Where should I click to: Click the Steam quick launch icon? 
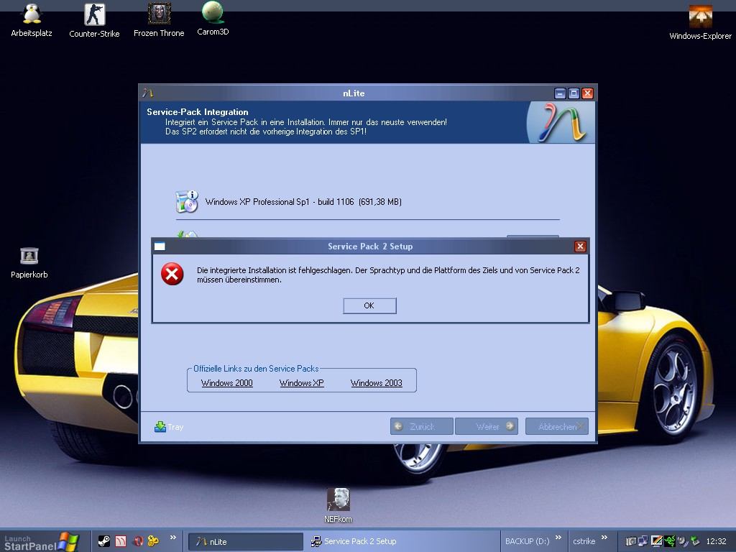point(103,541)
